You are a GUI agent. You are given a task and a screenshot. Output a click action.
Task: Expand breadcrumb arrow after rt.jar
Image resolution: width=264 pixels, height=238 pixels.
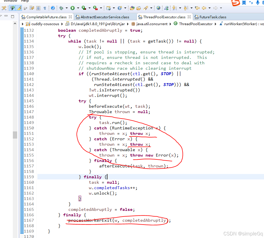[128, 24]
